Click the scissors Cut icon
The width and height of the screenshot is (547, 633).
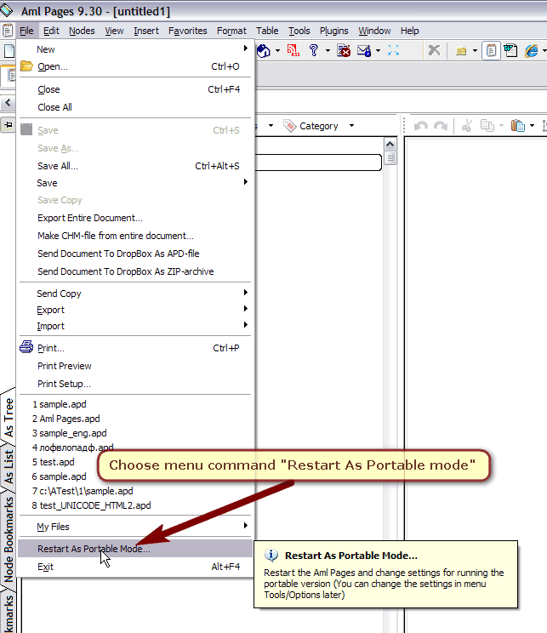(x=467, y=126)
